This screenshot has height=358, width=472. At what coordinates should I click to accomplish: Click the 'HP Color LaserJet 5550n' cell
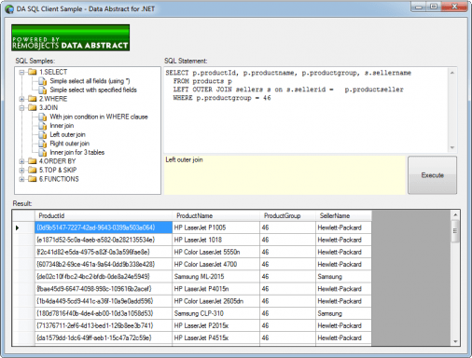(x=215, y=252)
